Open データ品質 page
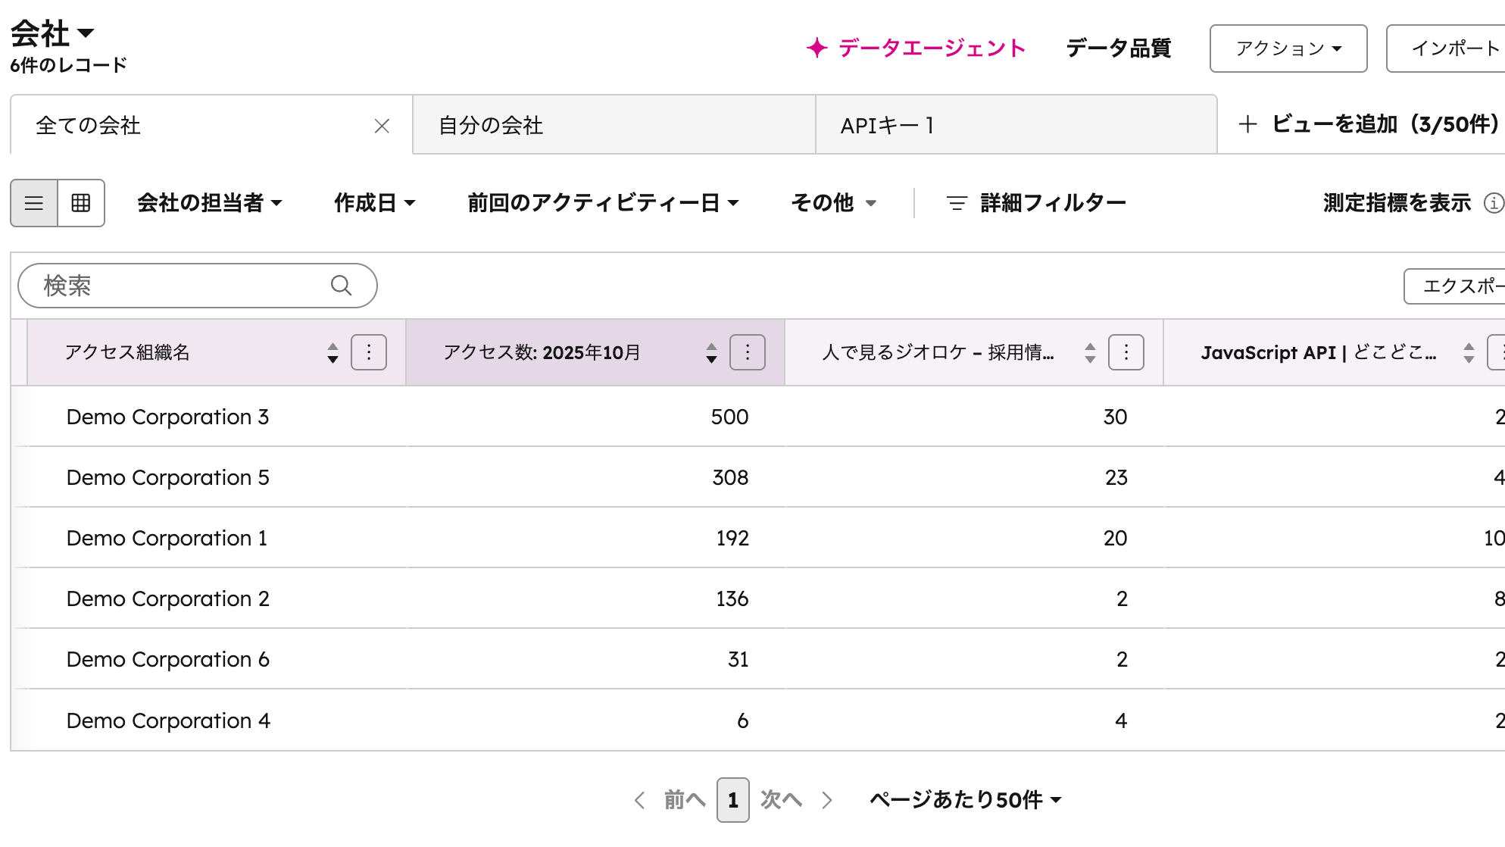 pos(1118,48)
